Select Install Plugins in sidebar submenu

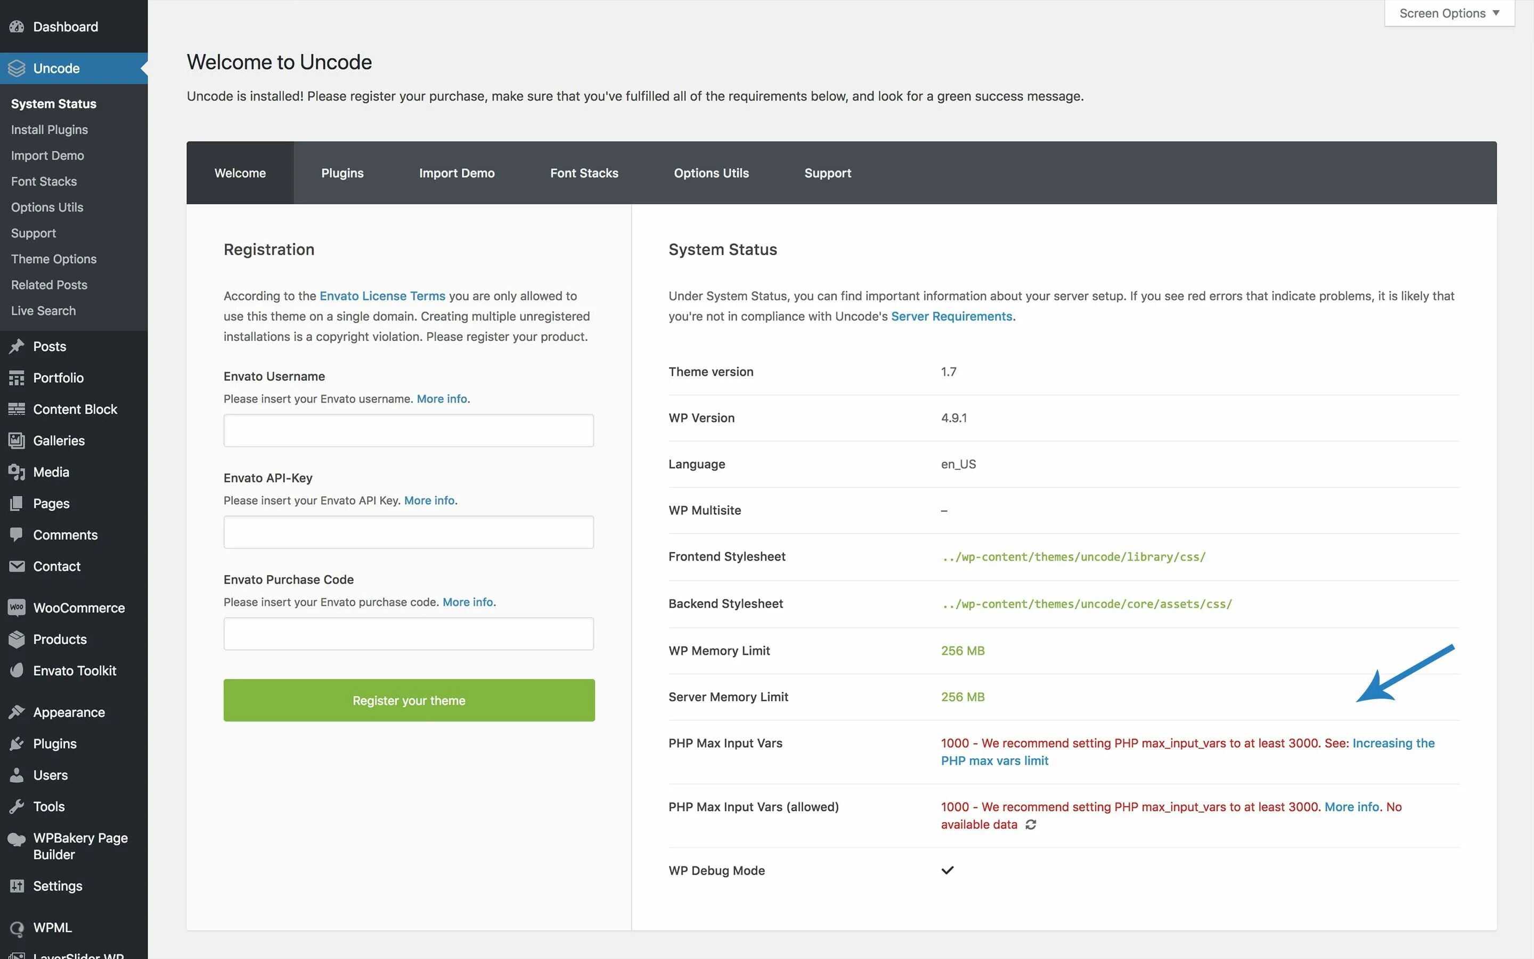pyautogui.click(x=50, y=129)
